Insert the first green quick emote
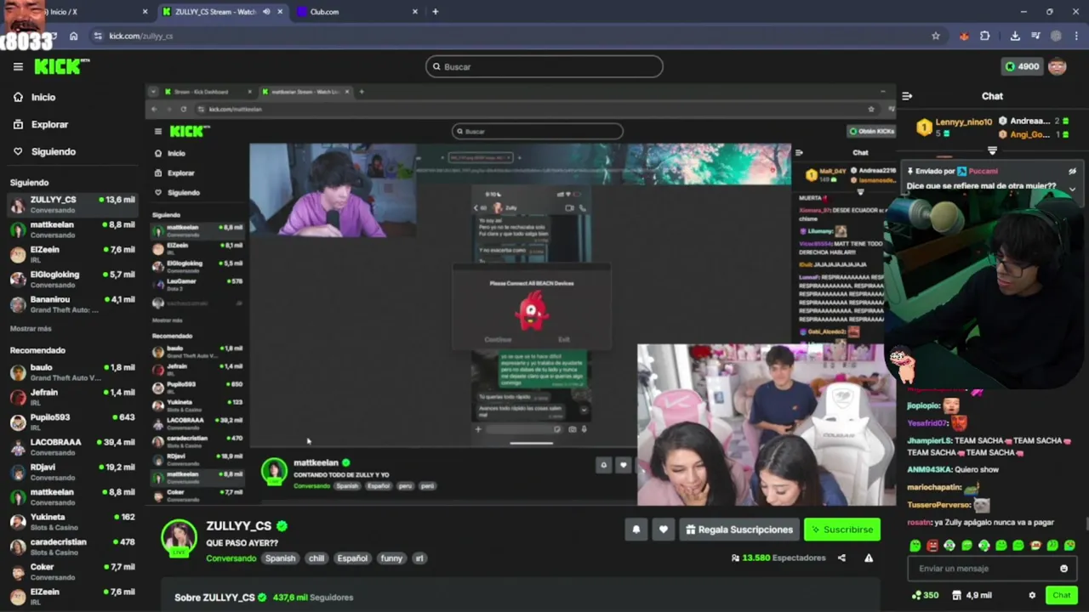The height and width of the screenshot is (612, 1089). click(915, 546)
